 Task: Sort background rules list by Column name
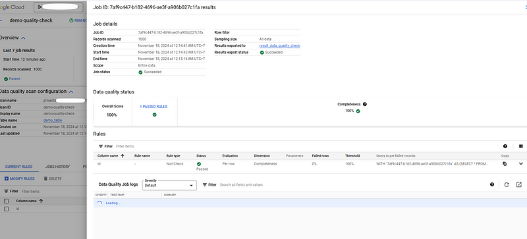[30, 201]
